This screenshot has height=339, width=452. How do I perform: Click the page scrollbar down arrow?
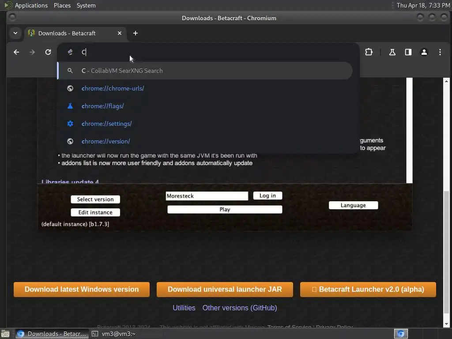(447, 324)
